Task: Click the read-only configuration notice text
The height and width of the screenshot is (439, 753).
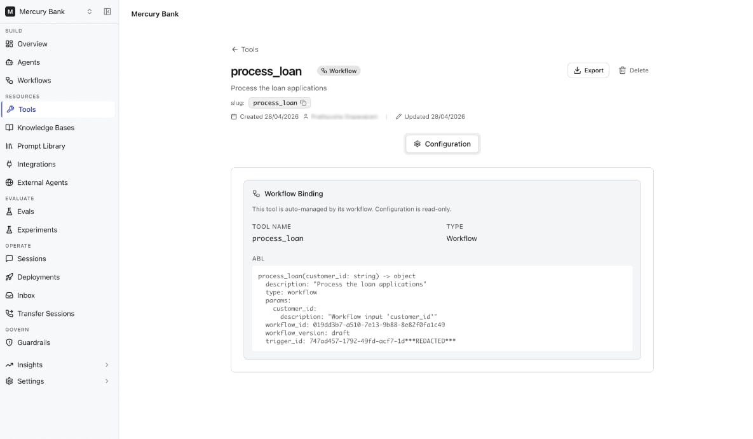Action: pos(351,209)
